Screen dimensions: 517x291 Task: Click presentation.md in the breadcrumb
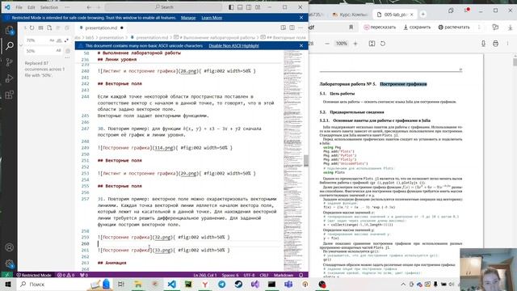click(x=152, y=38)
